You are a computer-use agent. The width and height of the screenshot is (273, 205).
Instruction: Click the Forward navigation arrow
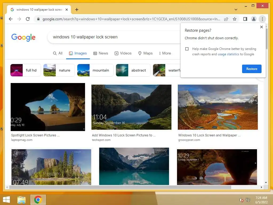[x=19, y=19]
